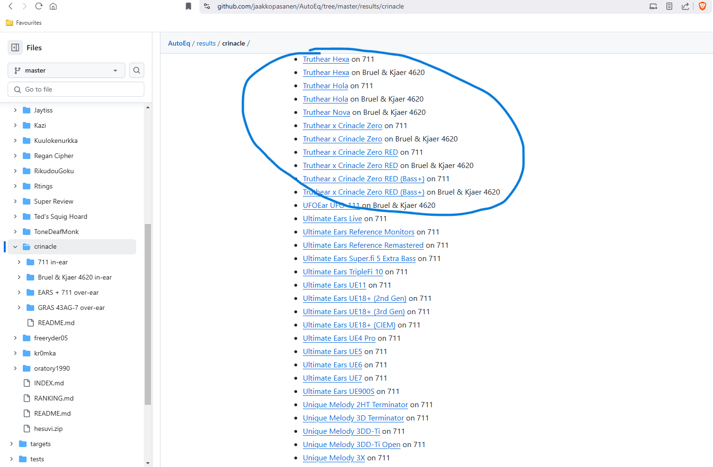Collapse the Files side panel icon
This screenshot has height=467, width=713.
coord(15,47)
